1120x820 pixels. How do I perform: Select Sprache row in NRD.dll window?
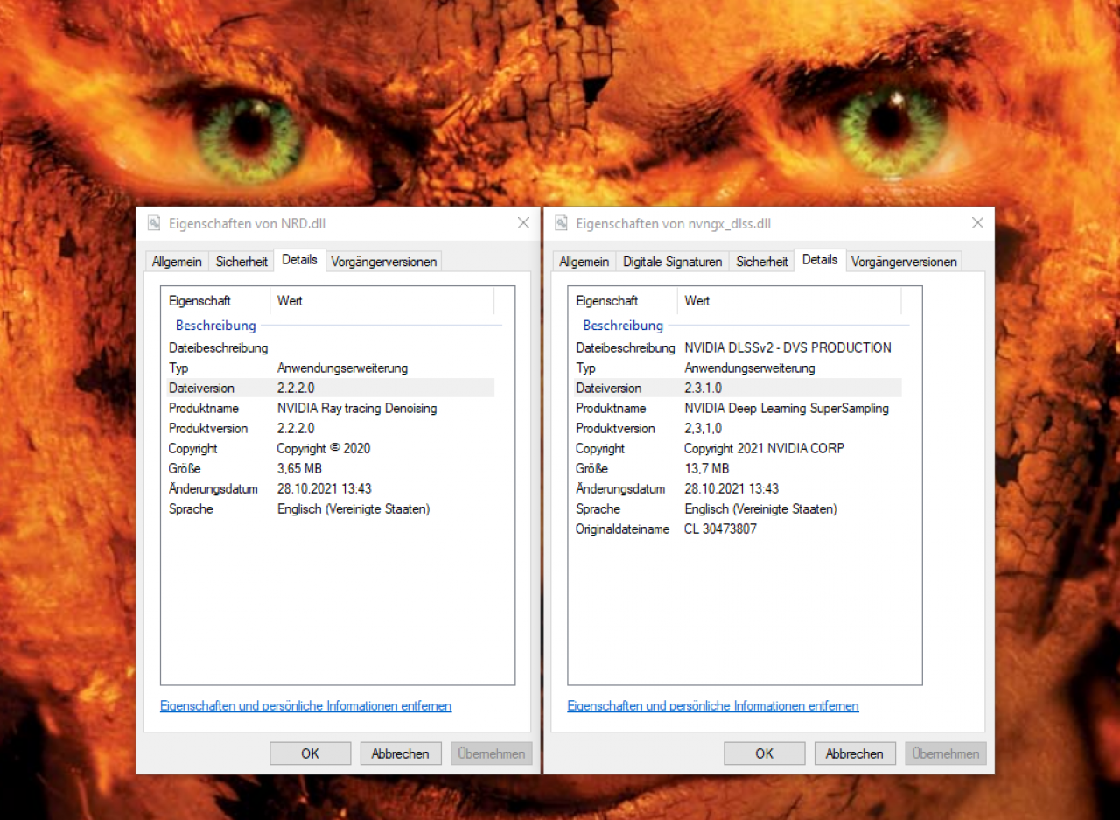click(x=330, y=508)
